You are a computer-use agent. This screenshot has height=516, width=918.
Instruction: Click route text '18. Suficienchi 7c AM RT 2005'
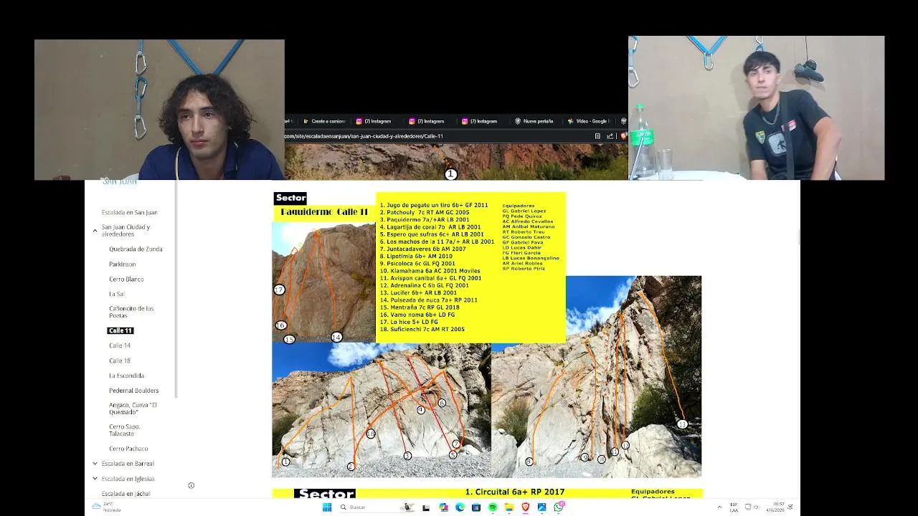(422, 329)
